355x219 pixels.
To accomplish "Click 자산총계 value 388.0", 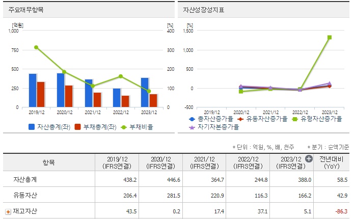I will 305,180.
